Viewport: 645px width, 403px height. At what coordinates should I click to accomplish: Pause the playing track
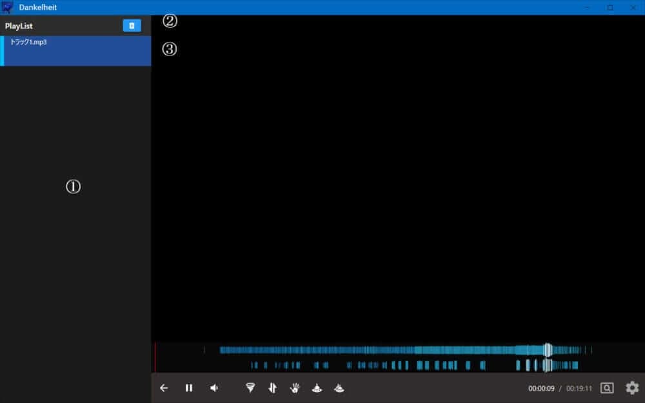click(x=189, y=388)
